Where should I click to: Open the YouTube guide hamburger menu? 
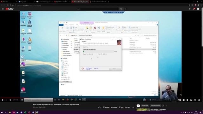[3, 9]
